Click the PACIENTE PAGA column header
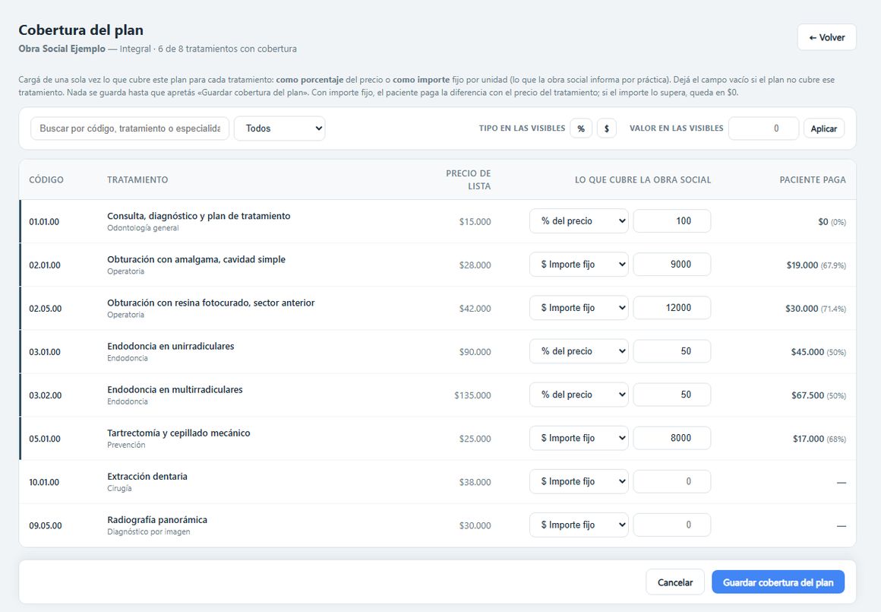881x612 pixels. tap(813, 180)
